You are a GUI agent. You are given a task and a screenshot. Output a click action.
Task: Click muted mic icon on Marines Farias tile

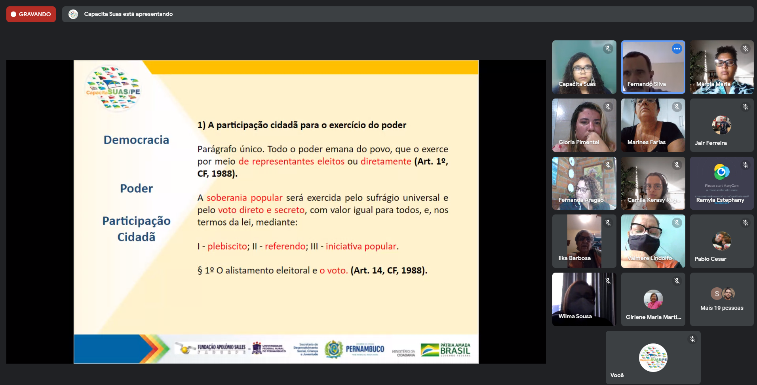click(677, 107)
